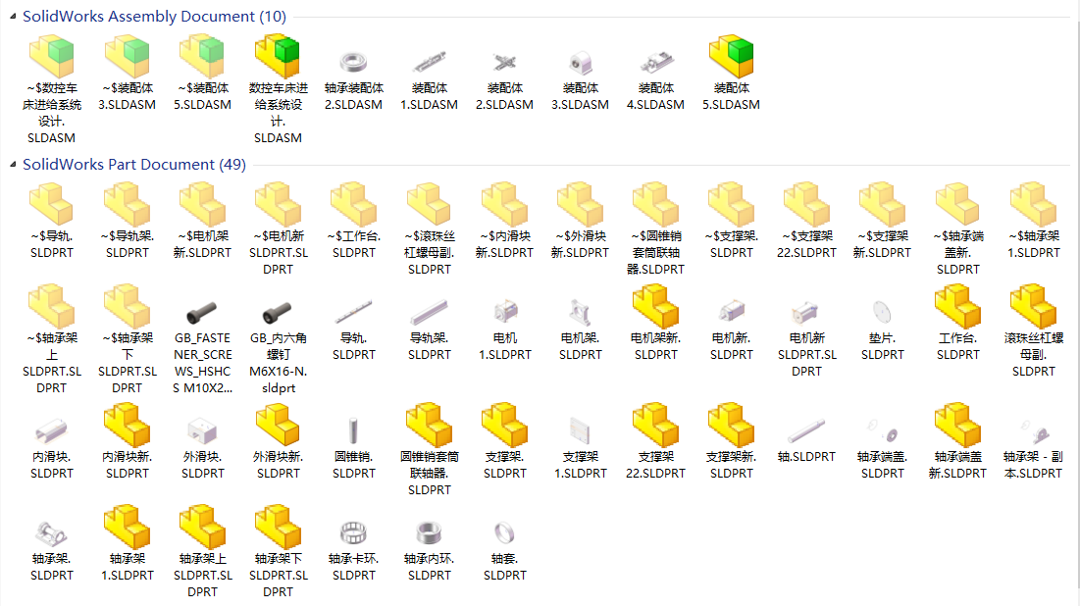1080x608 pixels.
Task: Select the 装配体3.SLDASM thumbnail
Action: (x=581, y=64)
